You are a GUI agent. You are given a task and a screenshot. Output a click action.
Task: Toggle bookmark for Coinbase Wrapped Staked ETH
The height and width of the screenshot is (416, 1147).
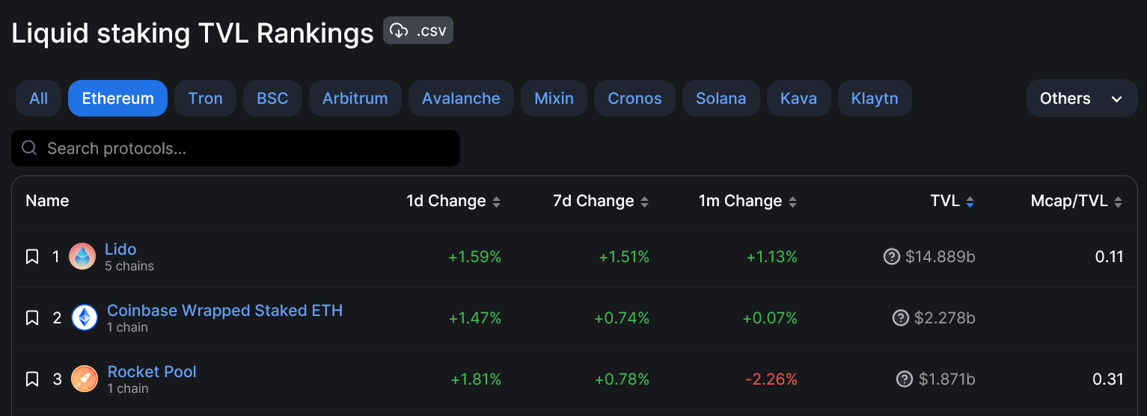point(32,318)
